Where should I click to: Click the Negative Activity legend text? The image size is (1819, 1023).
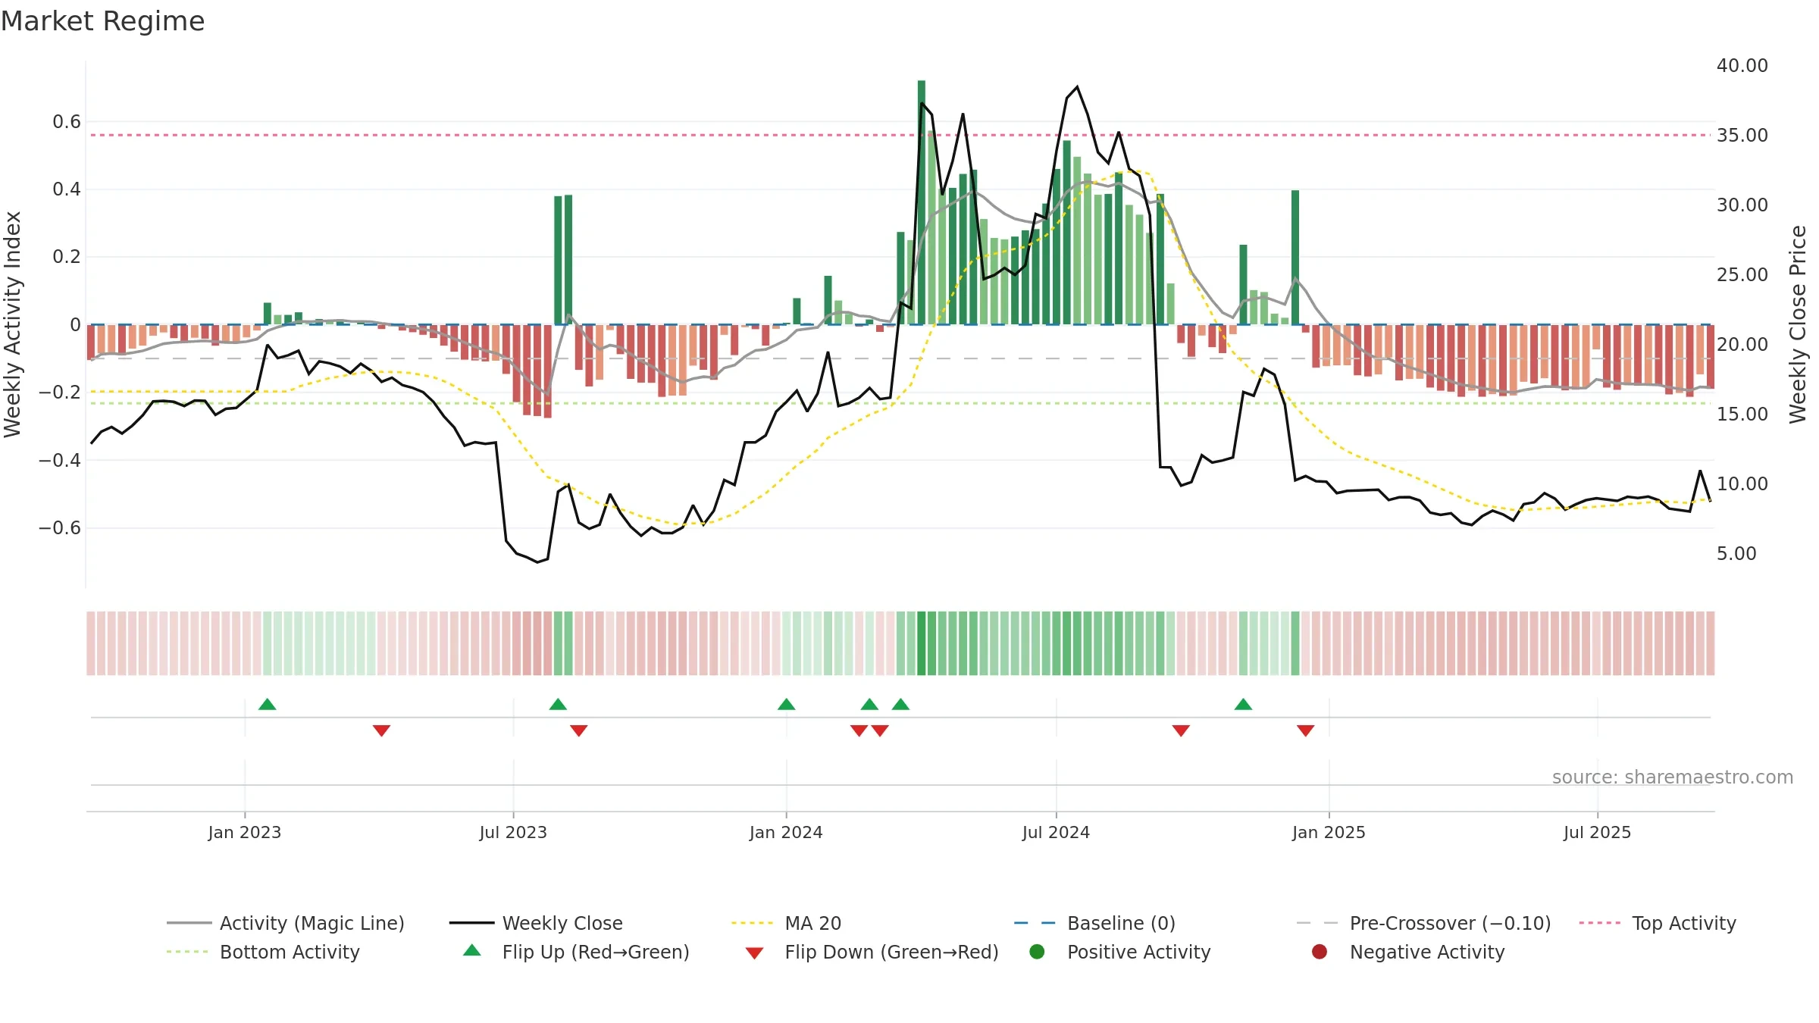coord(1426,952)
